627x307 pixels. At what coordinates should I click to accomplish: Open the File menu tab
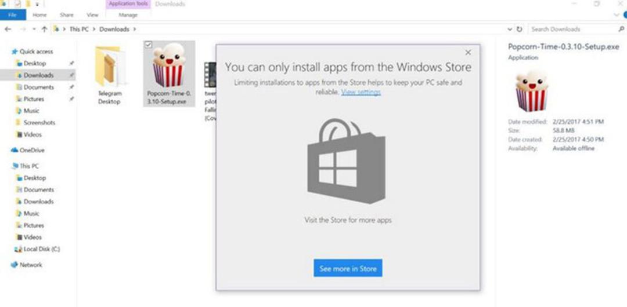(x=13, y=15)
